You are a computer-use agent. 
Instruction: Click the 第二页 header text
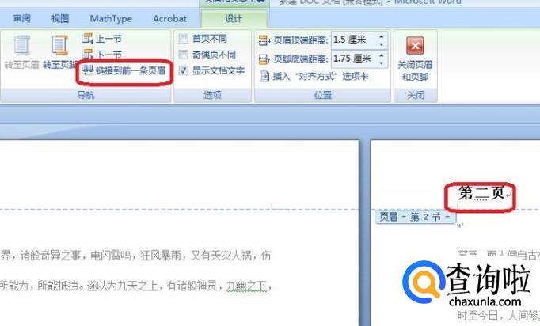(x=481, y=193)
